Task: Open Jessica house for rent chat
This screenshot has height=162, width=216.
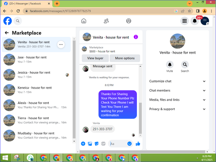Action: point(36,75)
